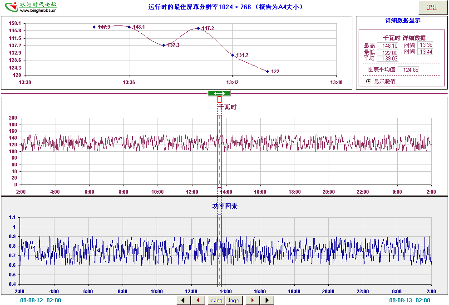Click the 冰河时代论坛 logo

tap(31, 7)
